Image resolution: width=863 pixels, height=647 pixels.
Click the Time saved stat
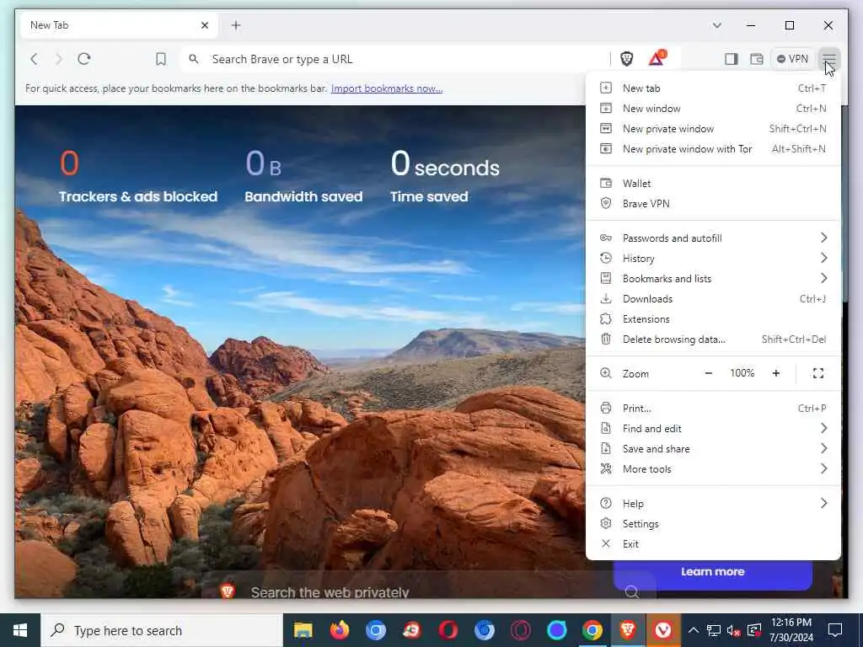[445, 177]
